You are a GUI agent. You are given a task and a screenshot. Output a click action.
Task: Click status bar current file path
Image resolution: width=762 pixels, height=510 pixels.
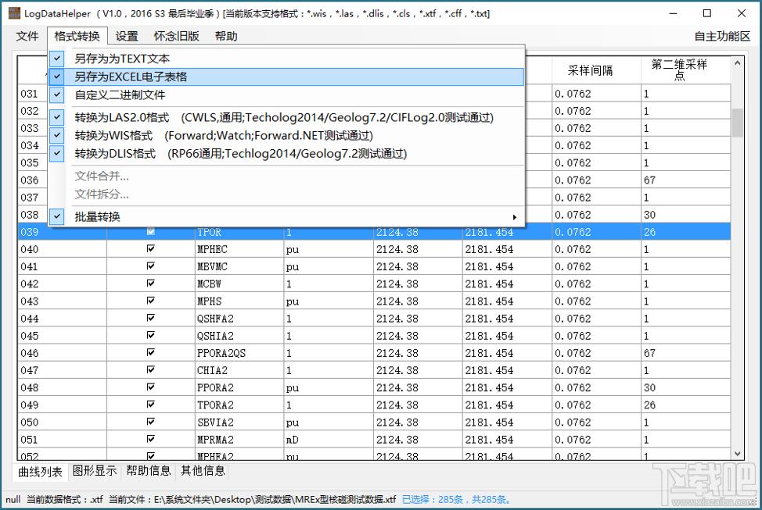click(252, 499)
